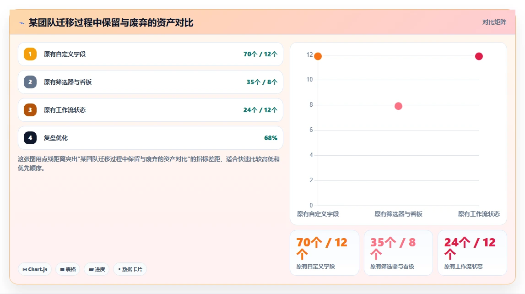The width and height of the screenshot is (525, 294).
Task: Select the 原有工作流状态 list row
Action: pyautogui.click(x=150, y=110)
